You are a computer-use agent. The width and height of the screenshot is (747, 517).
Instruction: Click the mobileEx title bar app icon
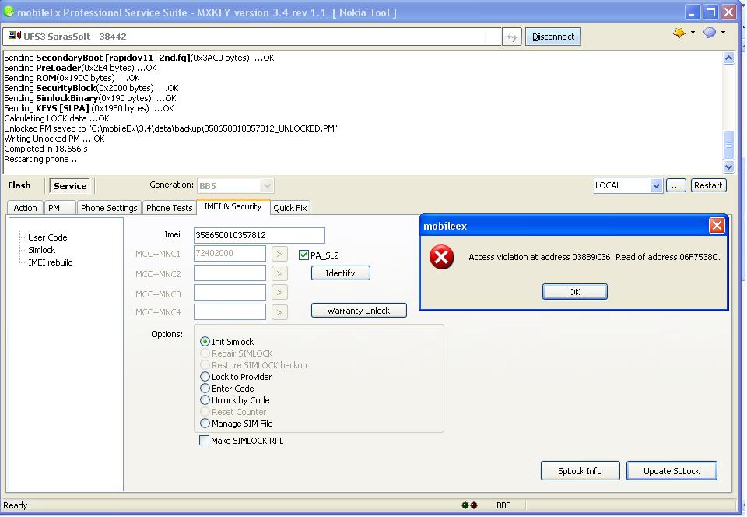8,12
